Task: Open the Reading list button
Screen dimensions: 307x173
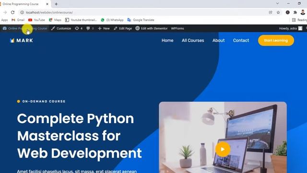Action: (299, 20)
